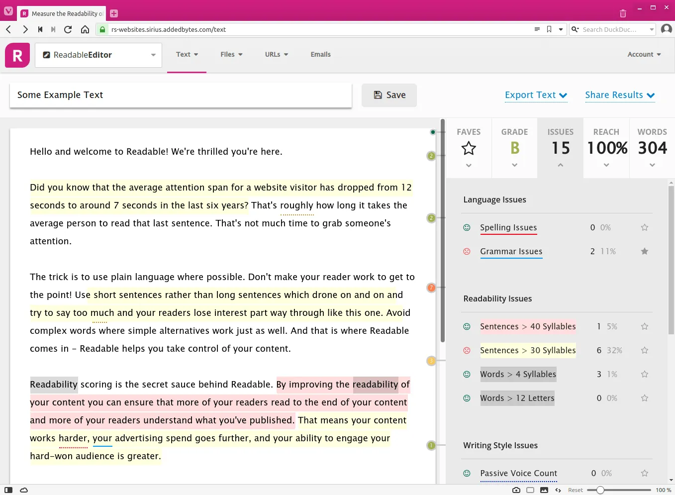Toggle the browser side panel icon
This screenshot has height=495, width=675.
click(x=8, y=490)
